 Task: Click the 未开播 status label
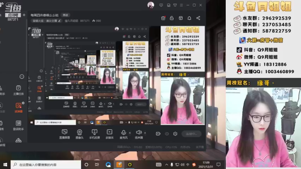point(200,147)
